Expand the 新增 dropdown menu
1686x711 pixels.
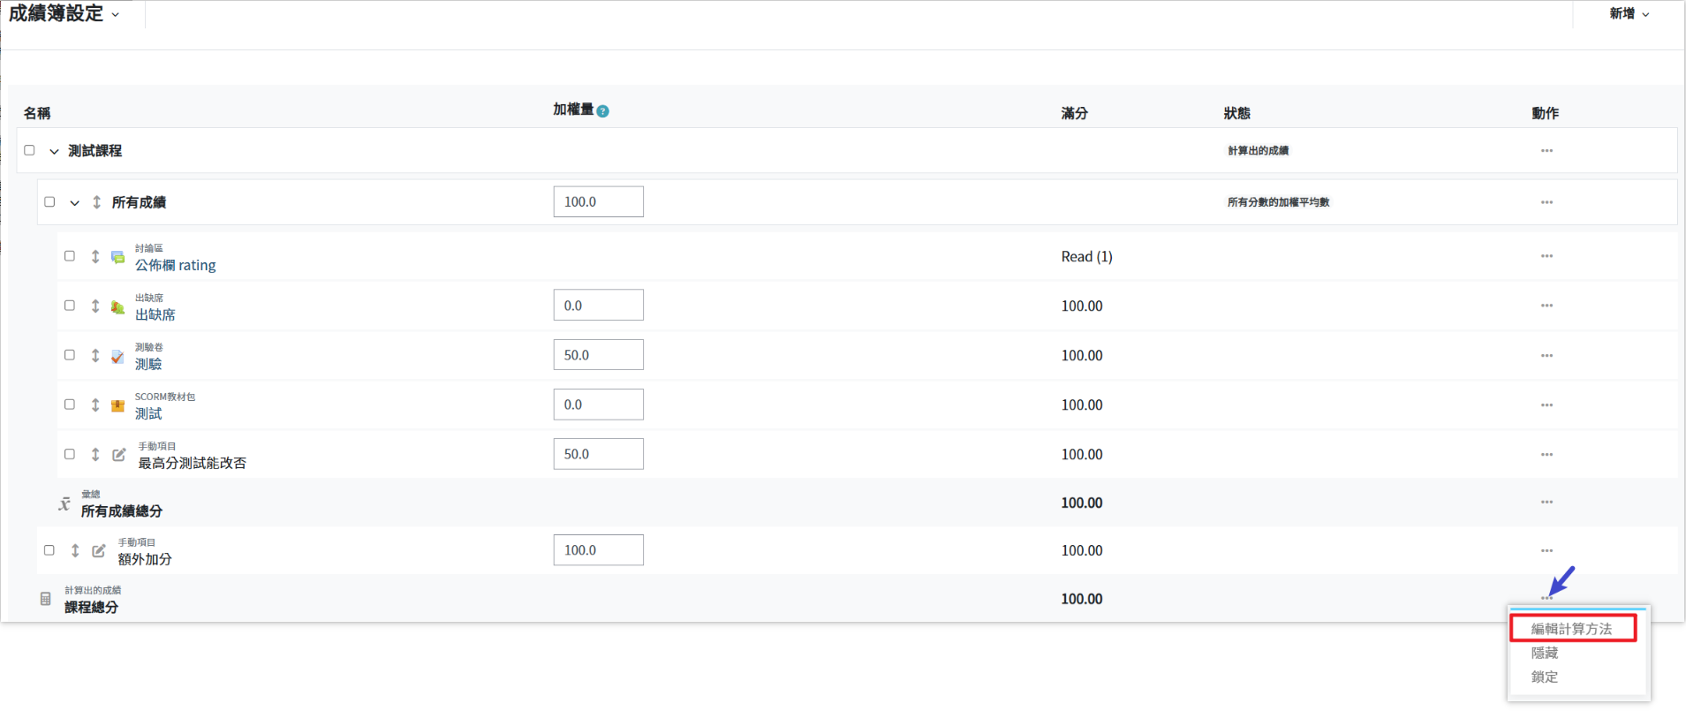[x=1629, y=14]
